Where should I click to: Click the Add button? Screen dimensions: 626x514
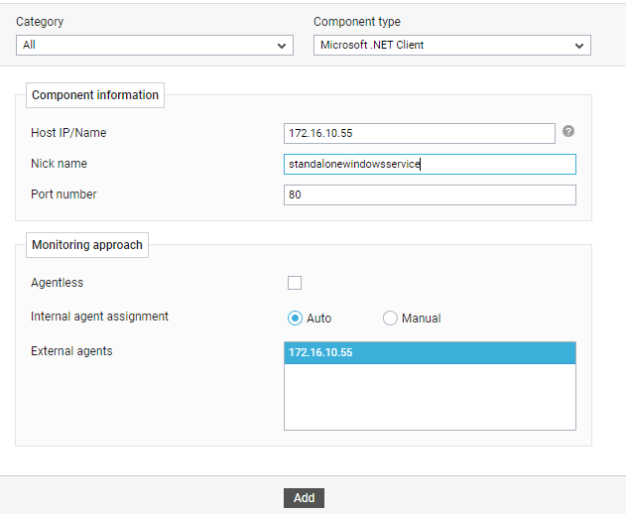click(304, 498)
